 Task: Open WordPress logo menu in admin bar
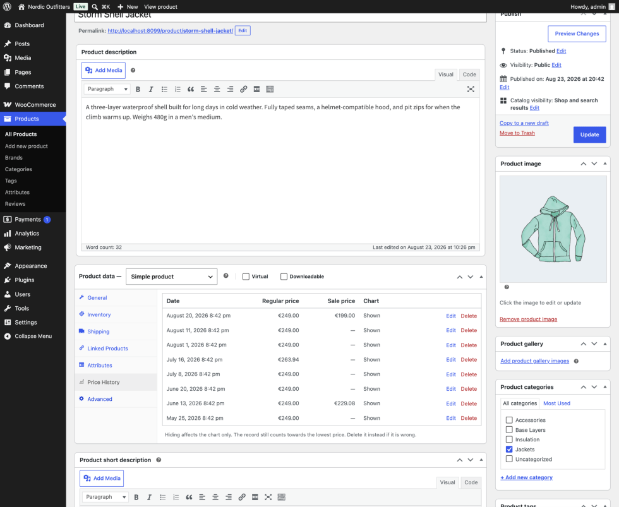coord(7,7)
